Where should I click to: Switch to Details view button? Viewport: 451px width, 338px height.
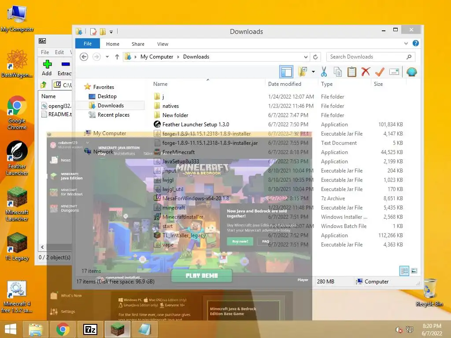(x=404, y=271)
